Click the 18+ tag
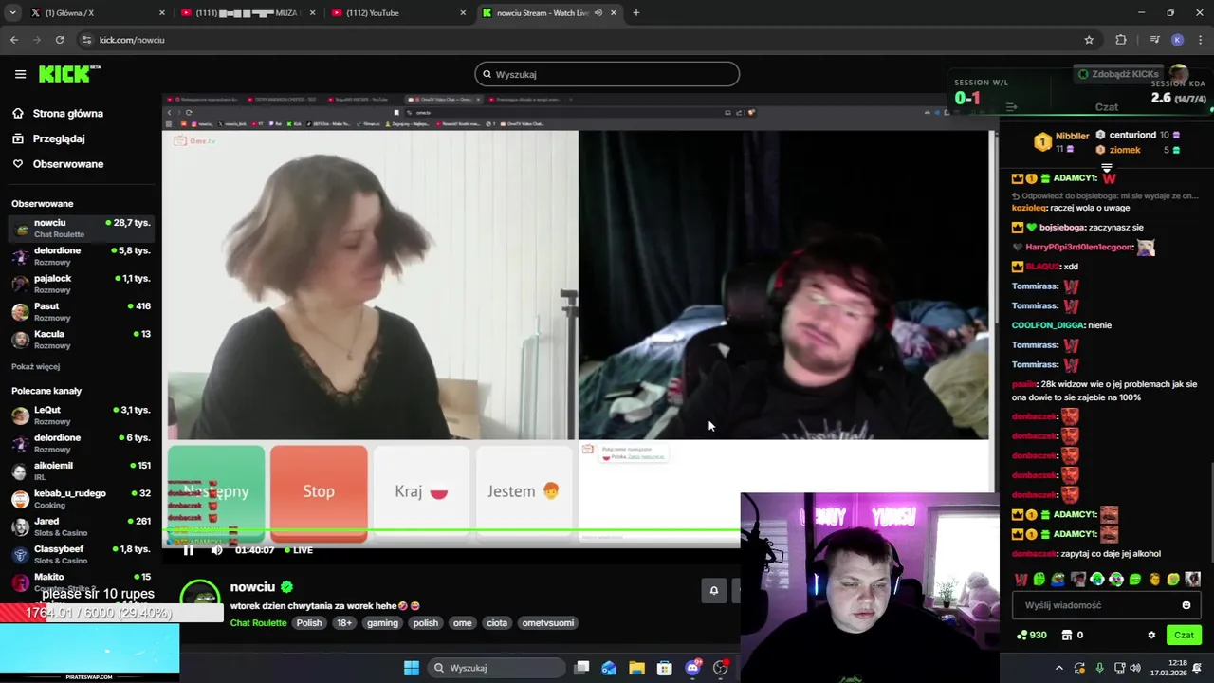This screenshot has height=683, width=1214. pos(344,623)
